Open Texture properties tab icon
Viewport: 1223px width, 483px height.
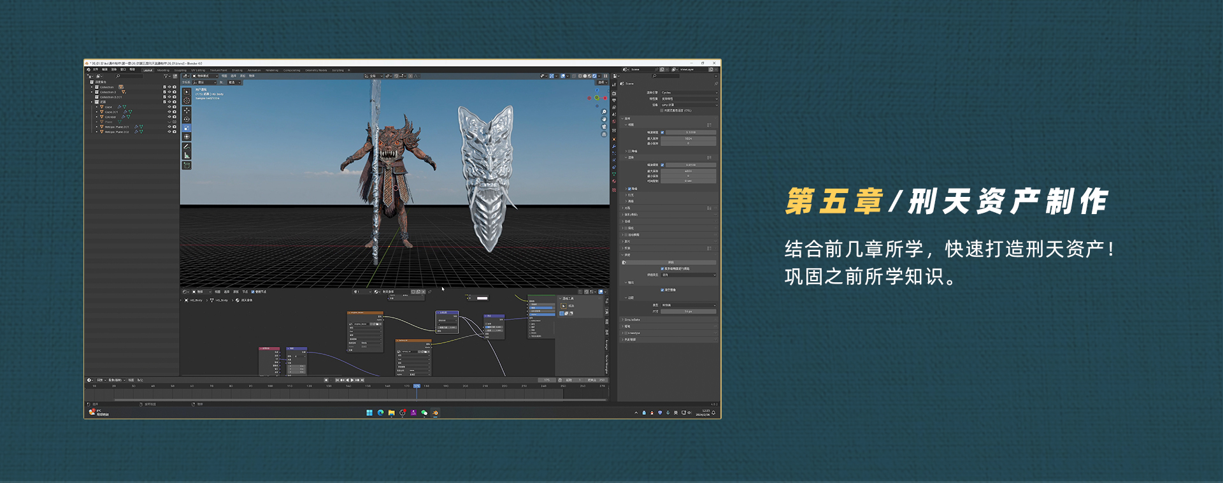(x=614, y=190)
